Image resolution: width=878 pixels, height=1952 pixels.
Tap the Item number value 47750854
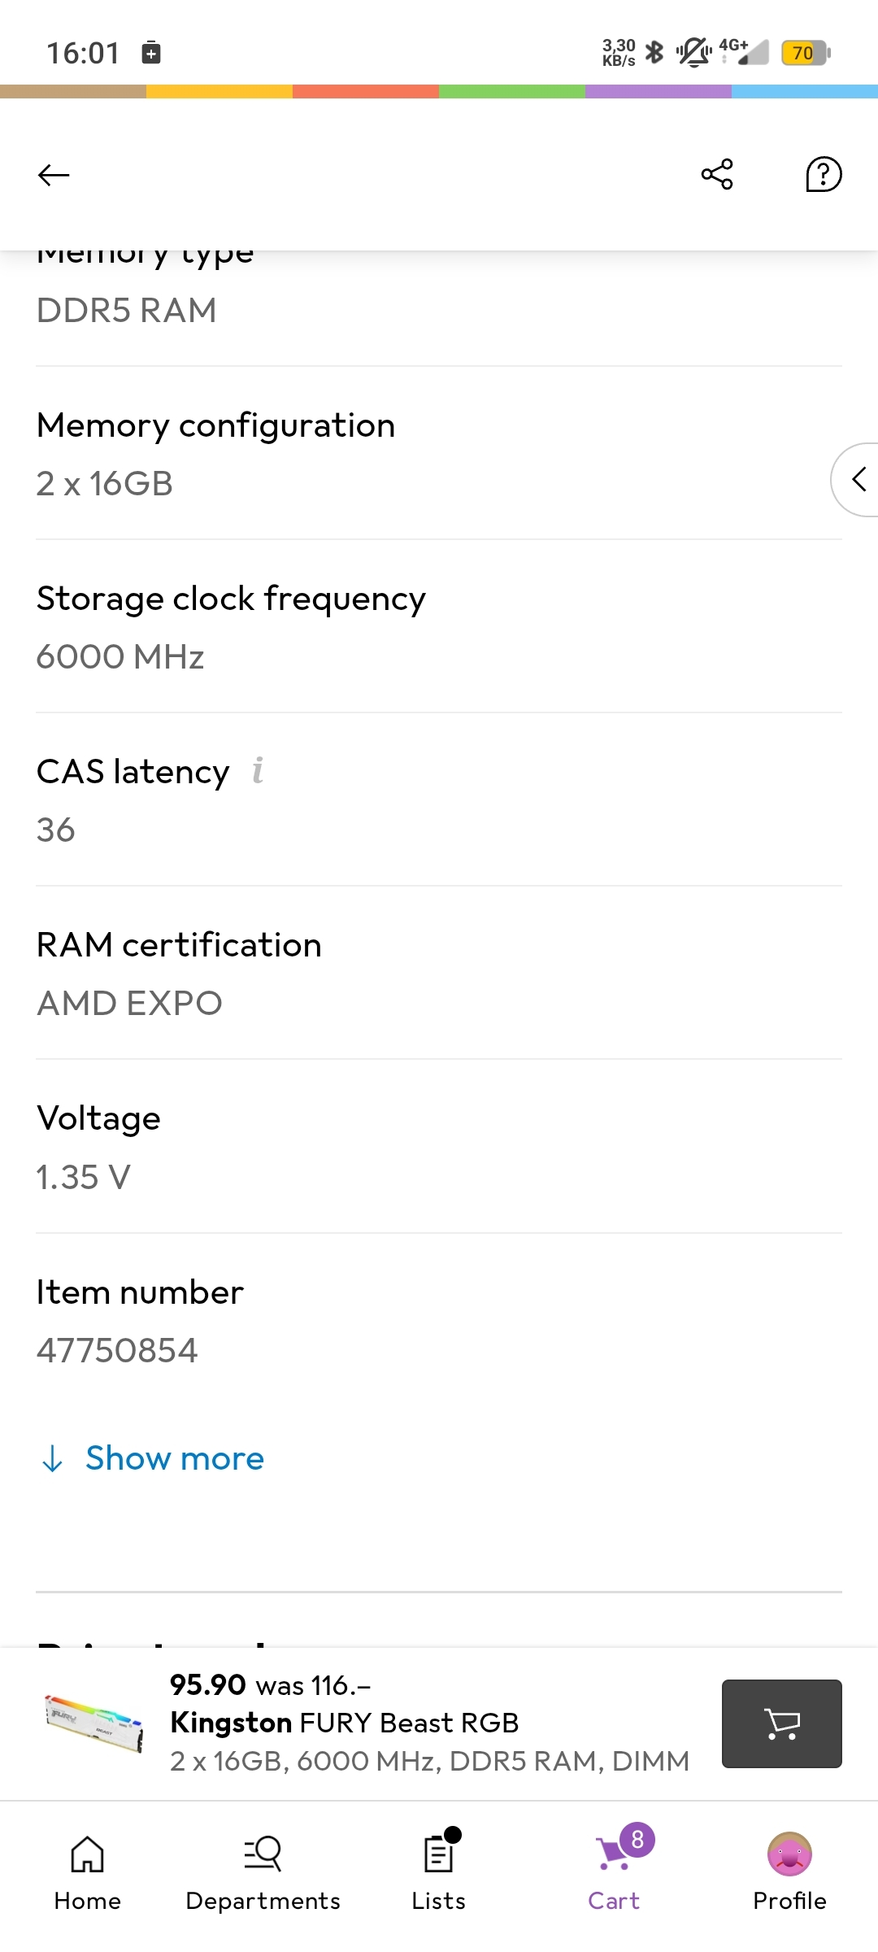tap(117, 1351)
